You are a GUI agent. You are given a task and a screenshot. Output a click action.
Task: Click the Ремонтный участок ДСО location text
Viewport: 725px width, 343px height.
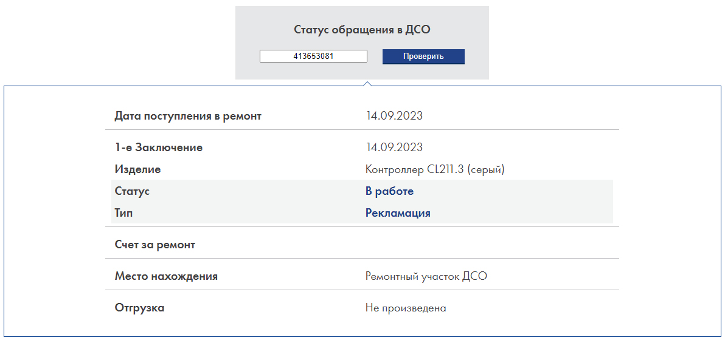tap(426, 276)
